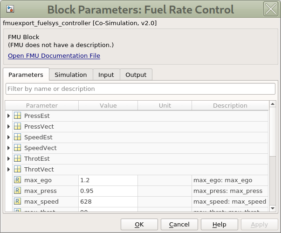
Task: Click the max_speed real parameter icon
Action: 17,201
